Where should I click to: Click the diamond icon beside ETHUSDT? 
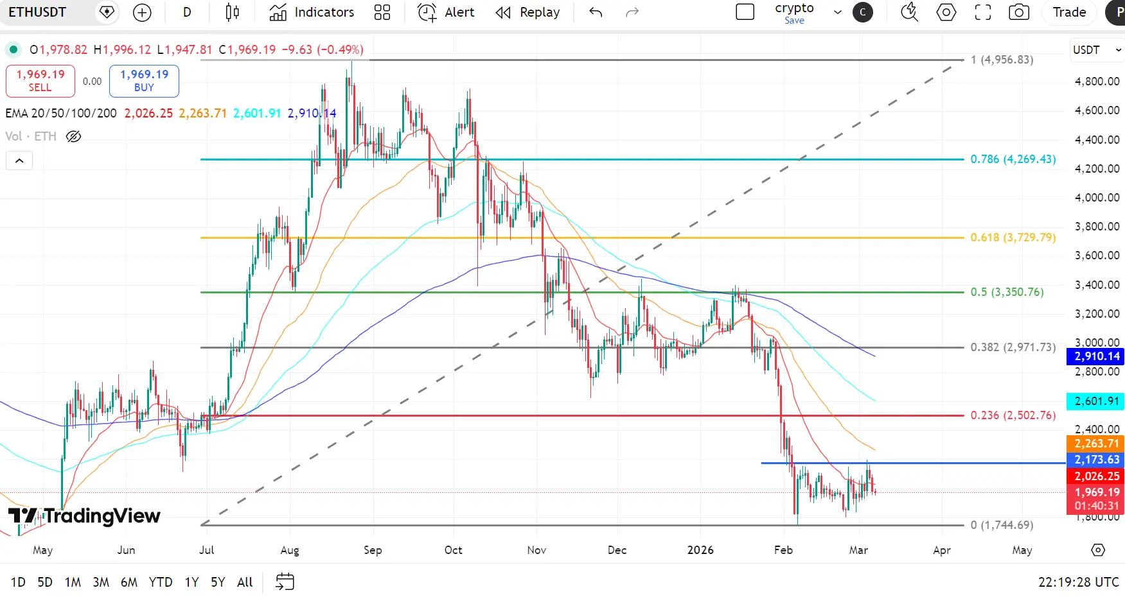click(x=107, y=12)
